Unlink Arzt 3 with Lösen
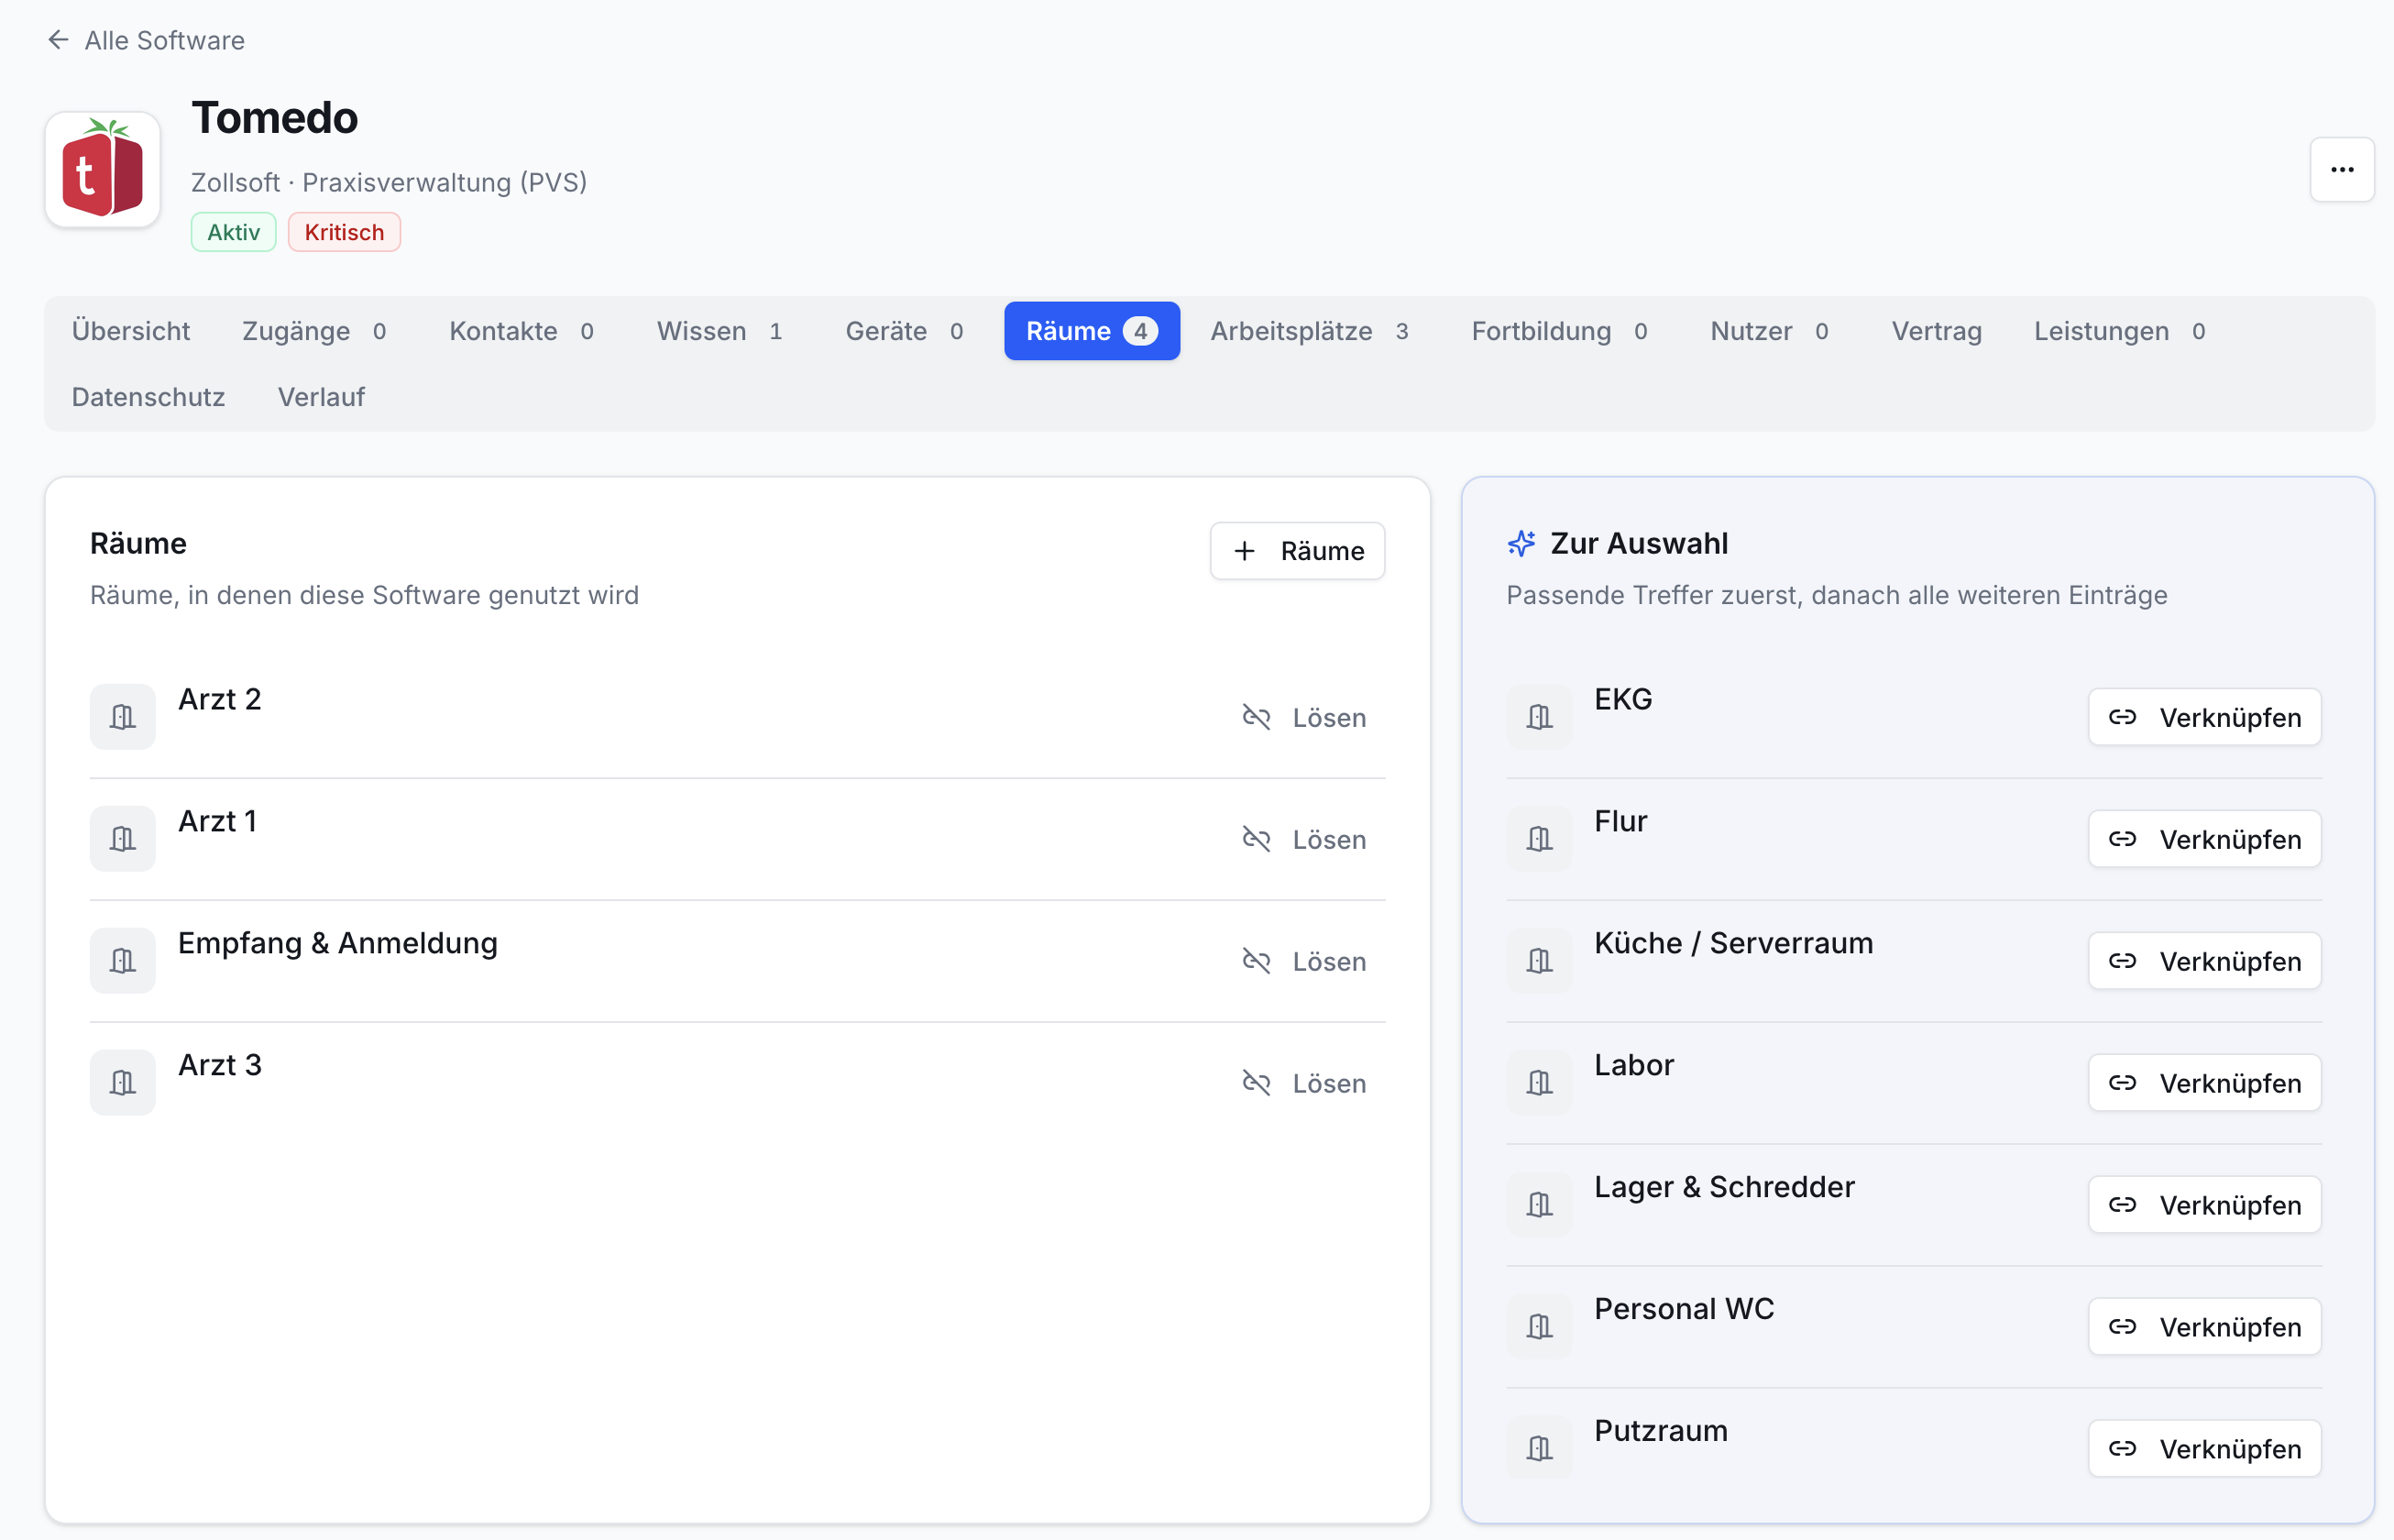This screenshot has width=2394, height=1540. tap(1303, 1083)
